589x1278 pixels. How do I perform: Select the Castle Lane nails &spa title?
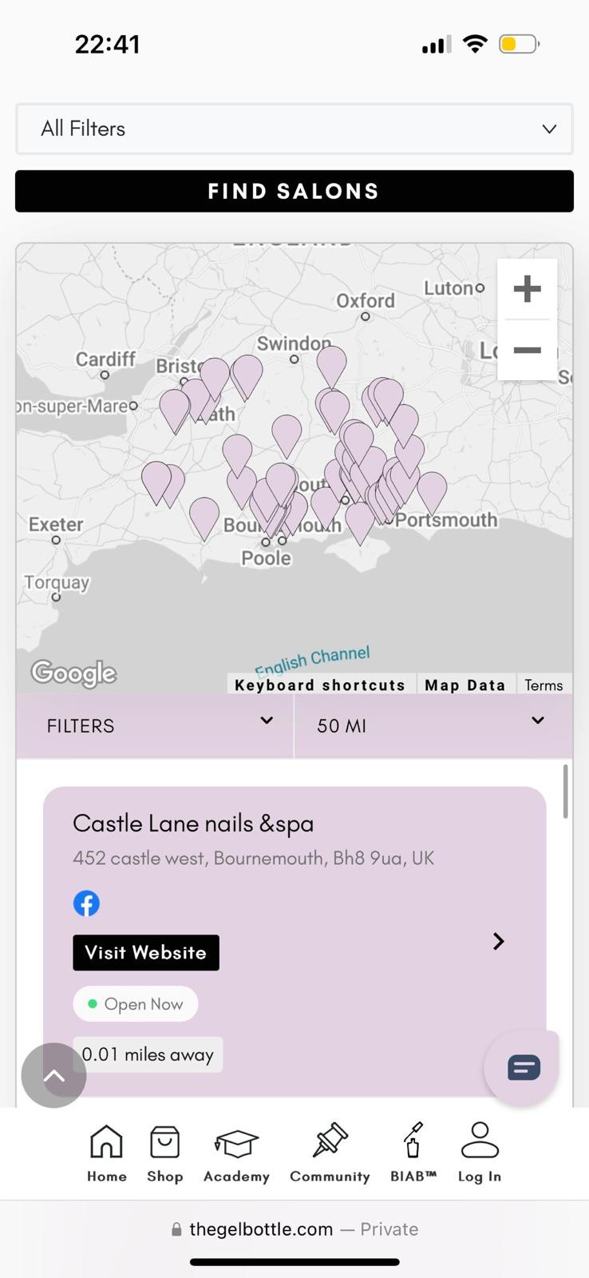pos(193,824)
